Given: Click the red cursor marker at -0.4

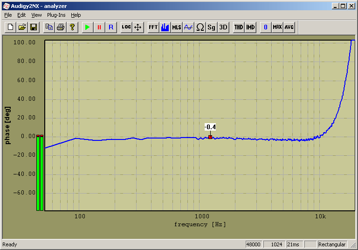Looking at the screenshot, I should click(210, 137).
